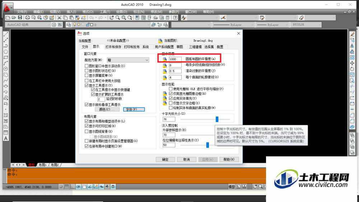Switch to the 草图 tab
Viewport: 359px width, 202px height.
point(180,47)
